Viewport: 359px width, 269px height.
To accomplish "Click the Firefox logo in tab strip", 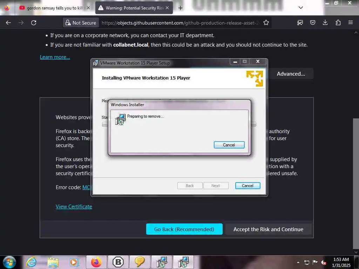I will (x=7, y=8).
